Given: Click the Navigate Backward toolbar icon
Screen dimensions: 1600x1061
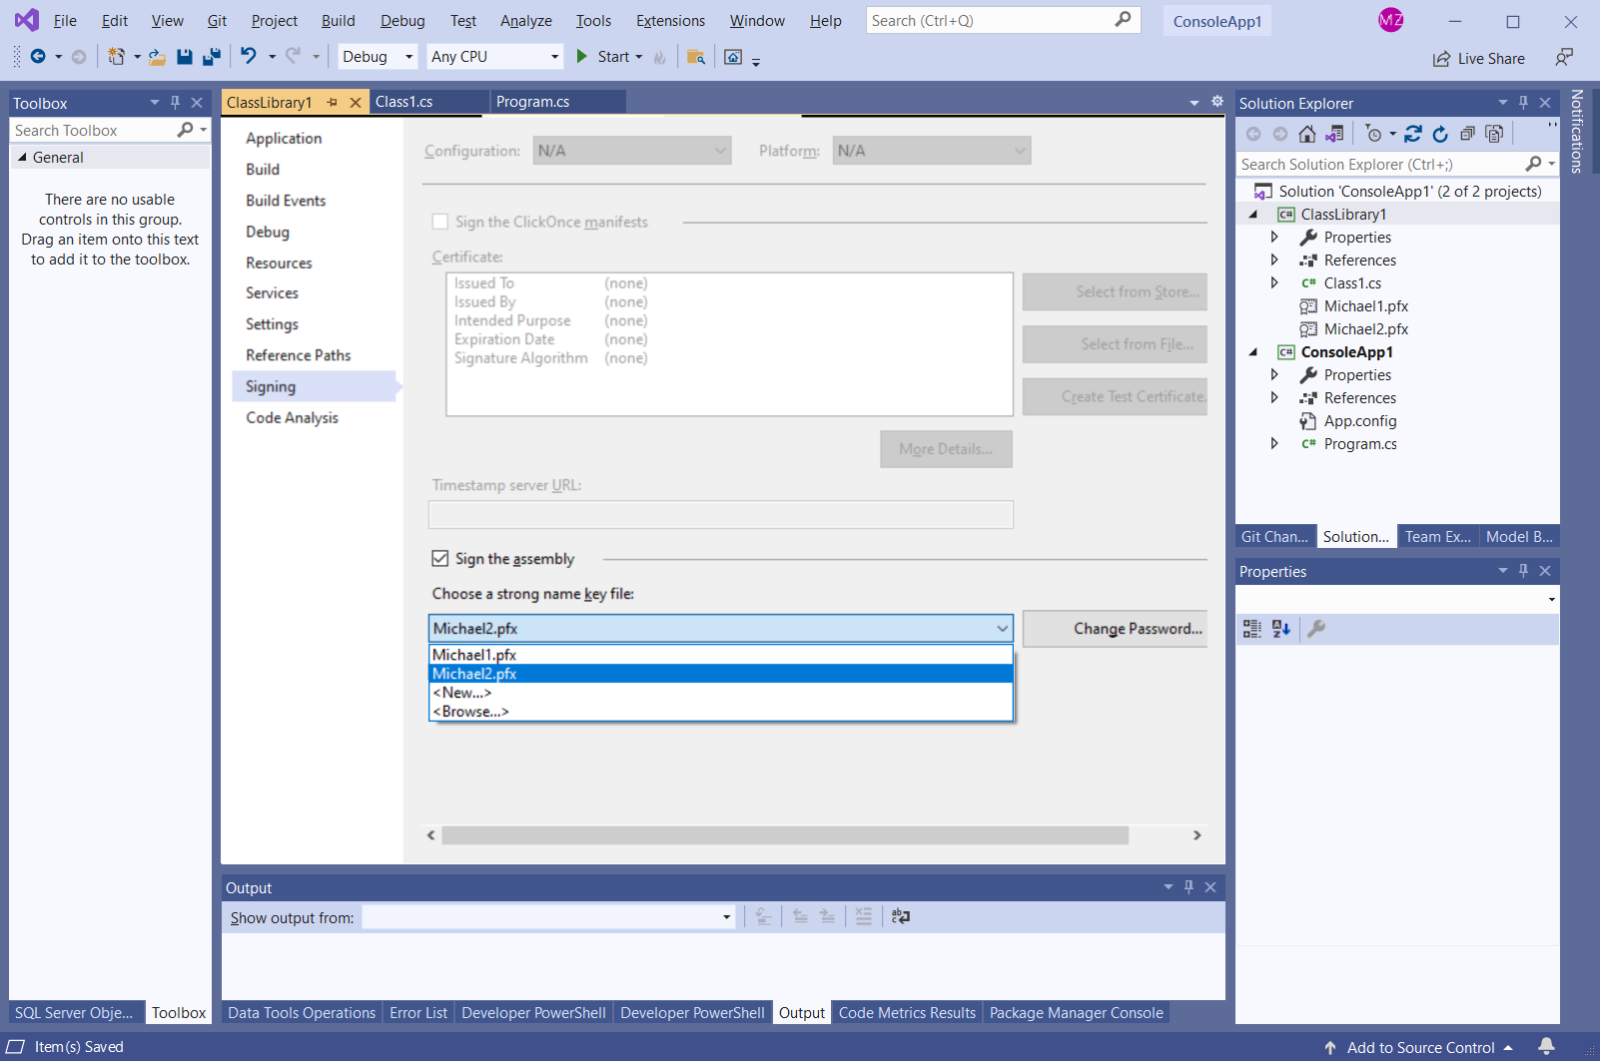Looking at the screenshot, I should point(38,57).
